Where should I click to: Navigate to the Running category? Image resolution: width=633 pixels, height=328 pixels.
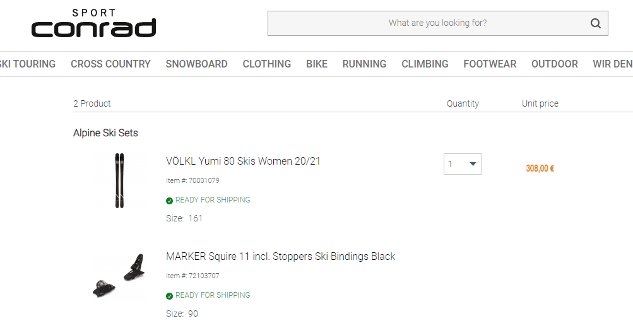point(364,64)
